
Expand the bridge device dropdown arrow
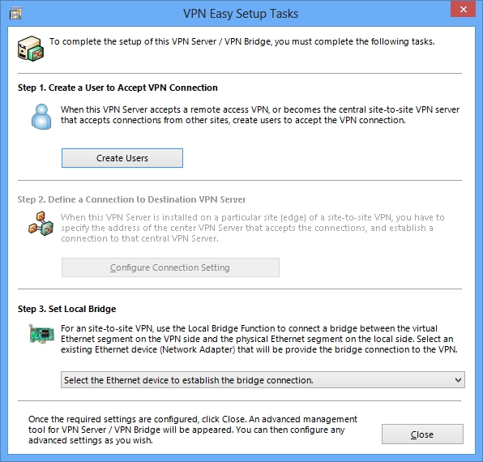tap(458, 380)
